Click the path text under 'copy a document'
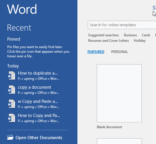 [x=38, y=93]
